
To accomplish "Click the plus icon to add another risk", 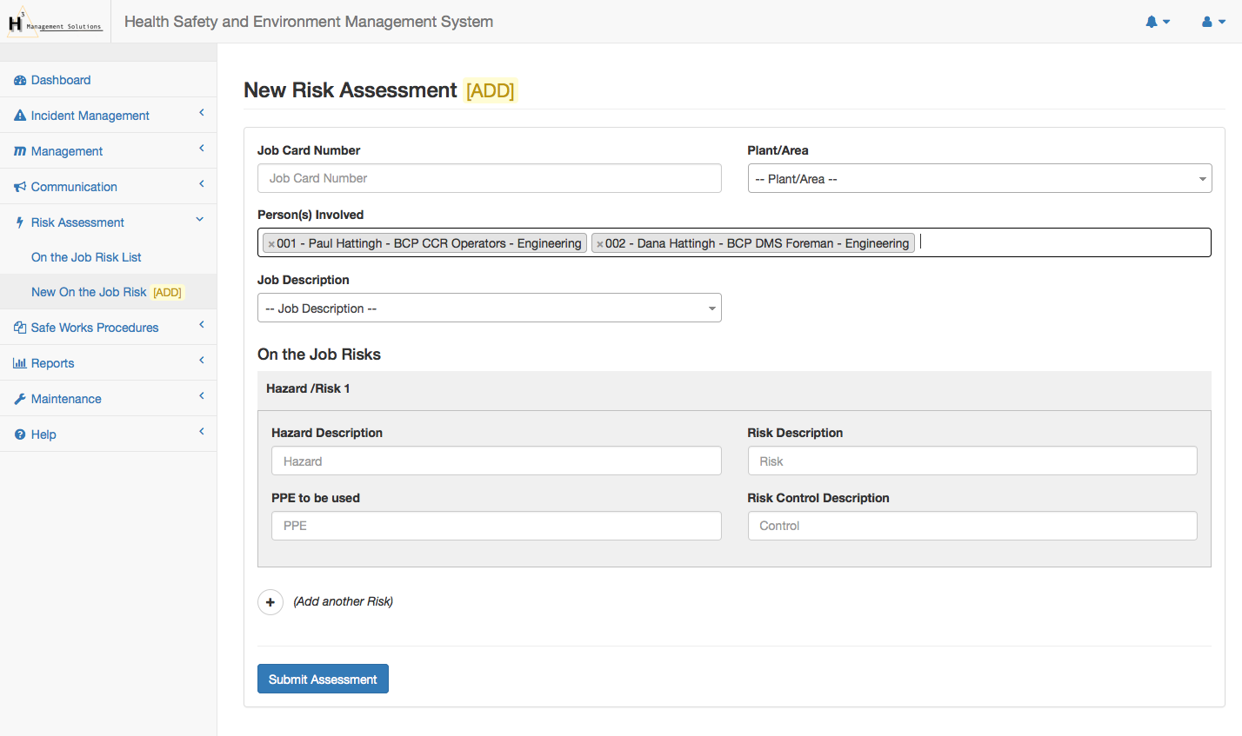I will tap(270, 602).
